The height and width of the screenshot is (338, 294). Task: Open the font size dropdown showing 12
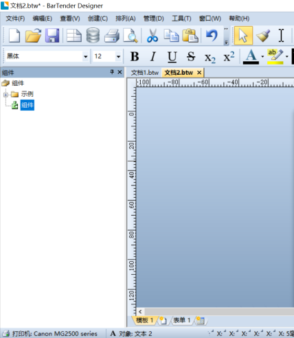tap(118, 56)
